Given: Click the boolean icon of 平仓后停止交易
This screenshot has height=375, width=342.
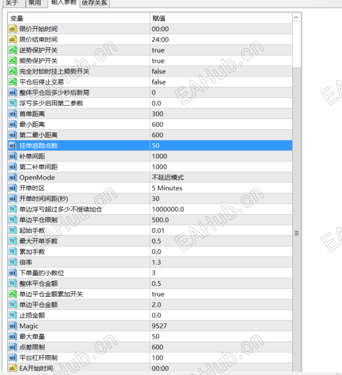Looking at the screenshot, I should (12, 82).
